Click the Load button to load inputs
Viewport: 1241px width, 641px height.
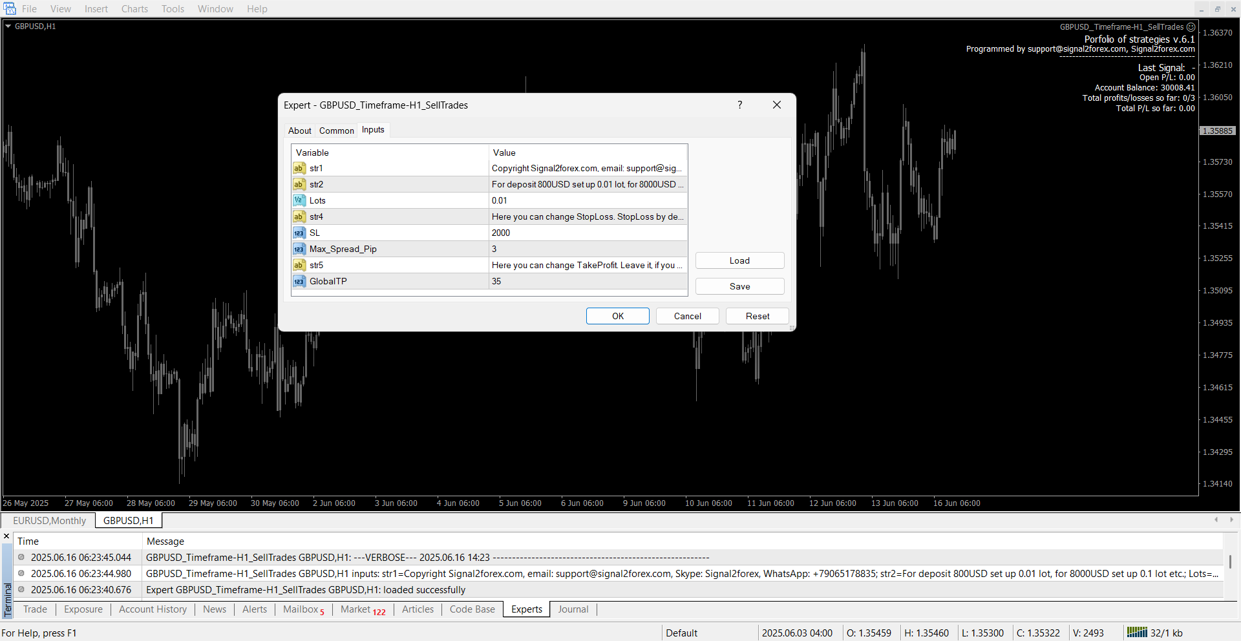(739, 260)
